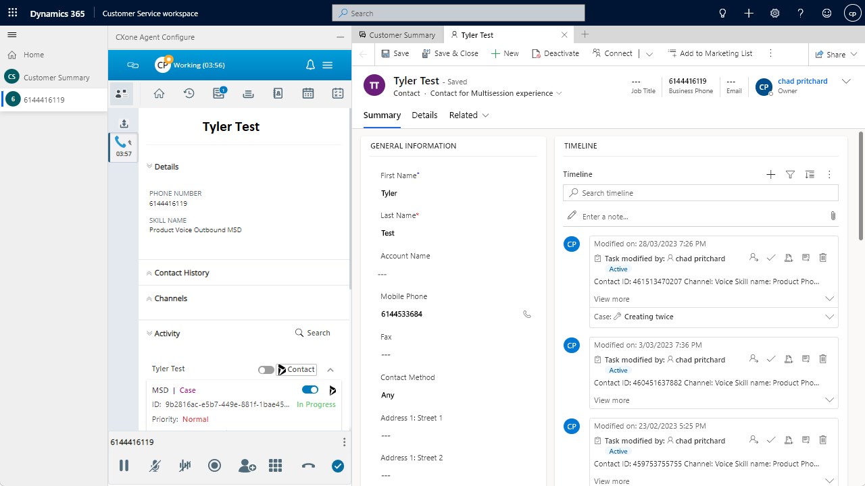Toggle the MSD Case link switch

310,389
